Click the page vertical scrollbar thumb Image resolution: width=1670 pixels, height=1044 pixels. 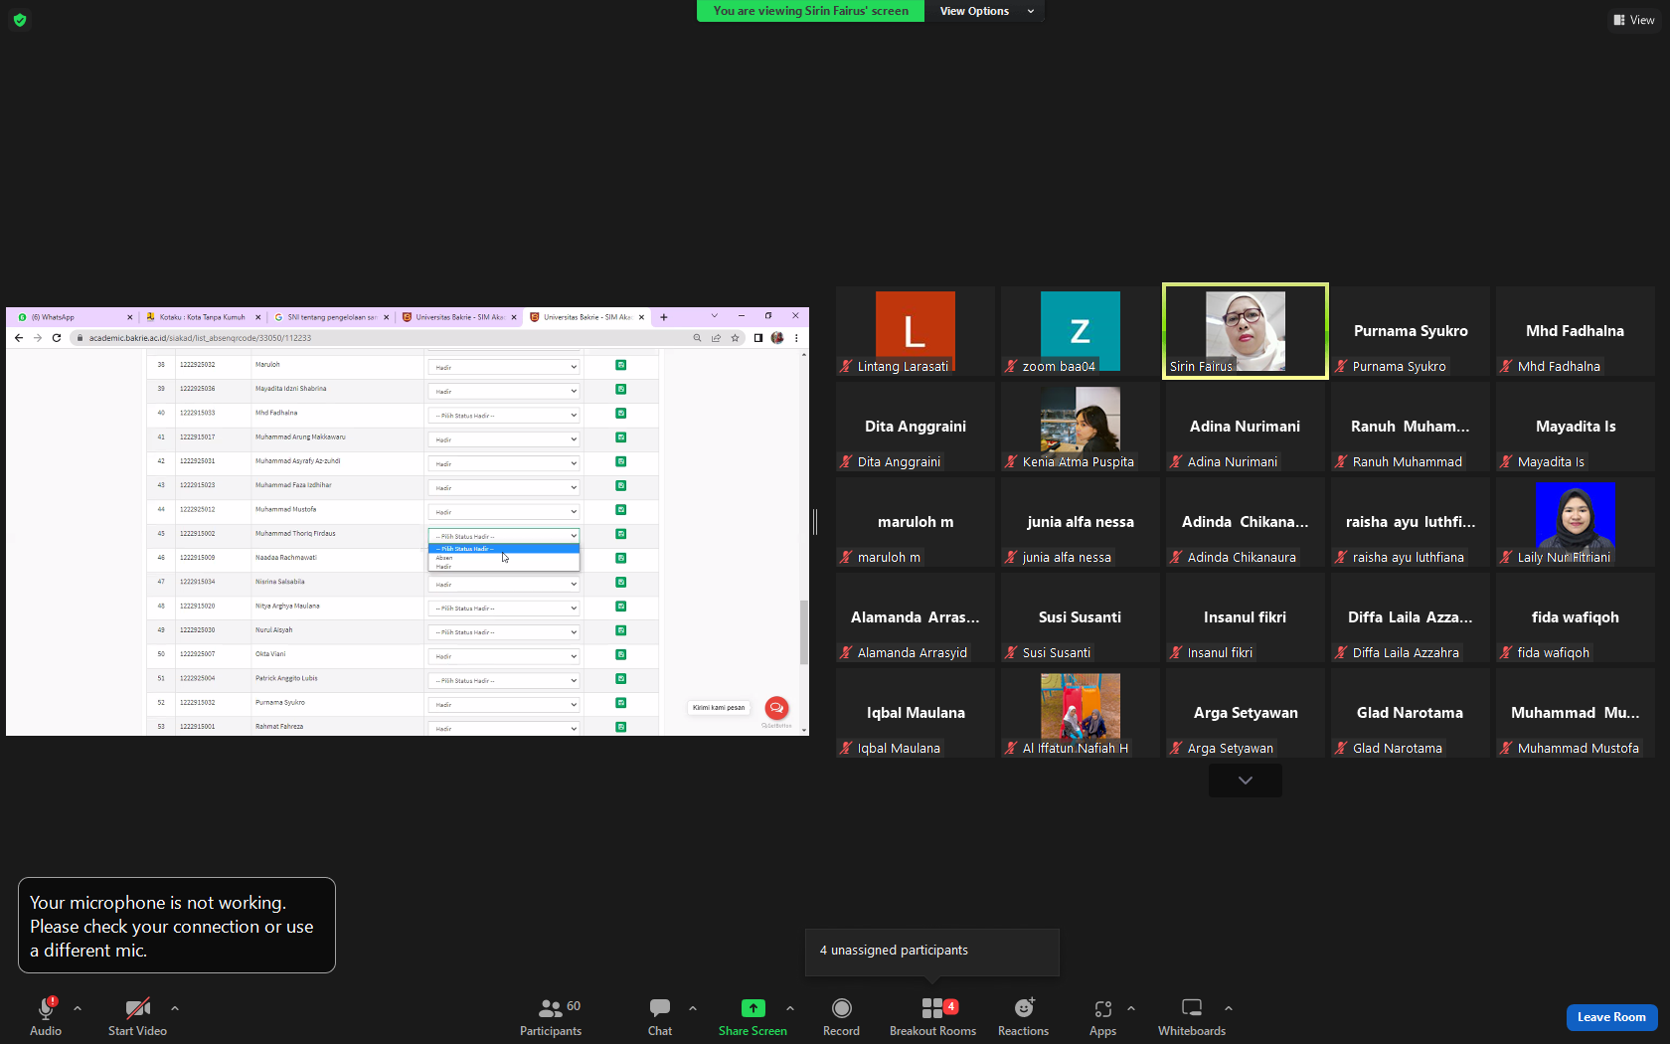point(803,632)
